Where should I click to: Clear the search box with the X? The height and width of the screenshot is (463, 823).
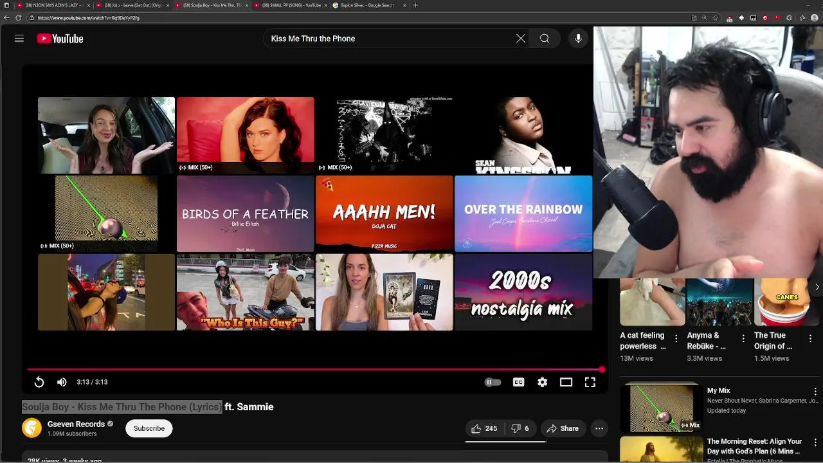pyautogui.click(x=521, y=39)
